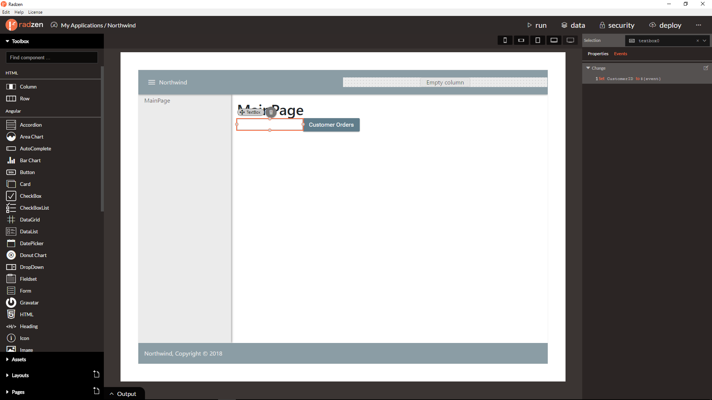The width and height of the screenshot is (712, 400).
Task: Pick the CheckBoxList component icon
Action: tap(11, 208)
